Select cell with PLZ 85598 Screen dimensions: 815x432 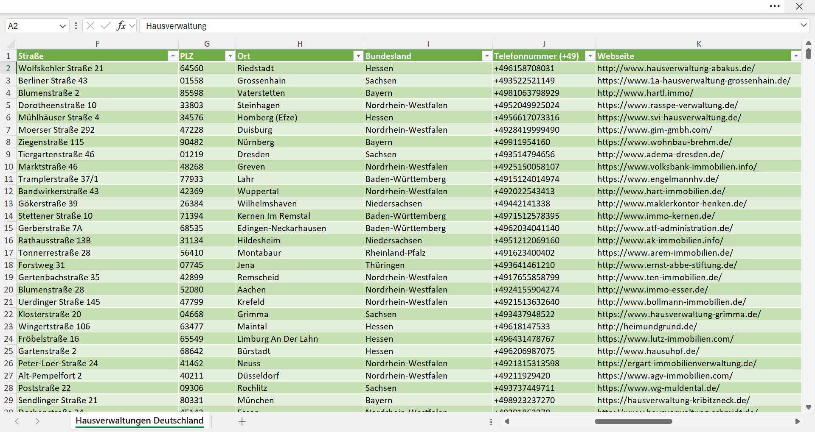click(x=207, y=93)
